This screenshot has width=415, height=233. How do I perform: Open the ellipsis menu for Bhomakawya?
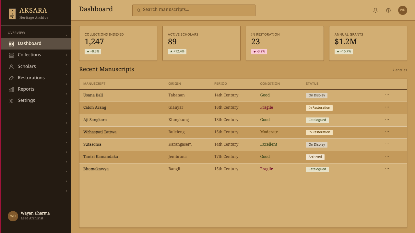[387, 169]
